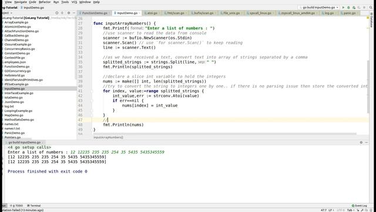This screenshot has width=376, height=212.
Task: Expand the folded '4 go setup calls' line
Action: pos(29,147)
